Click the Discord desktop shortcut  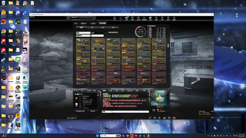(18, 13)
